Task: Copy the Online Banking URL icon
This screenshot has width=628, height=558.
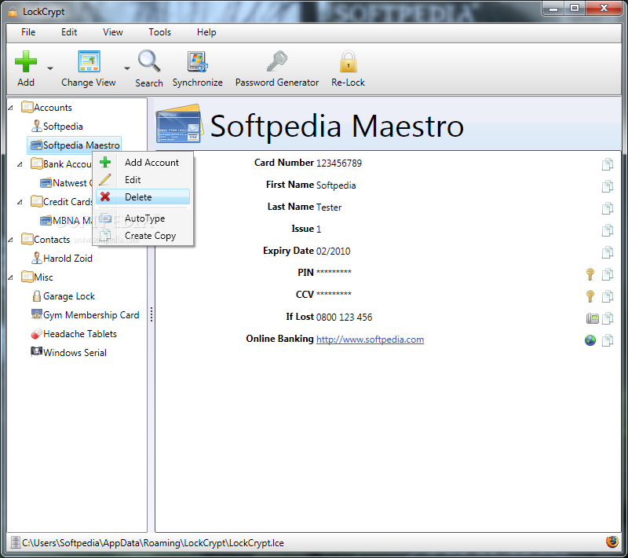Action: [608, 340]
